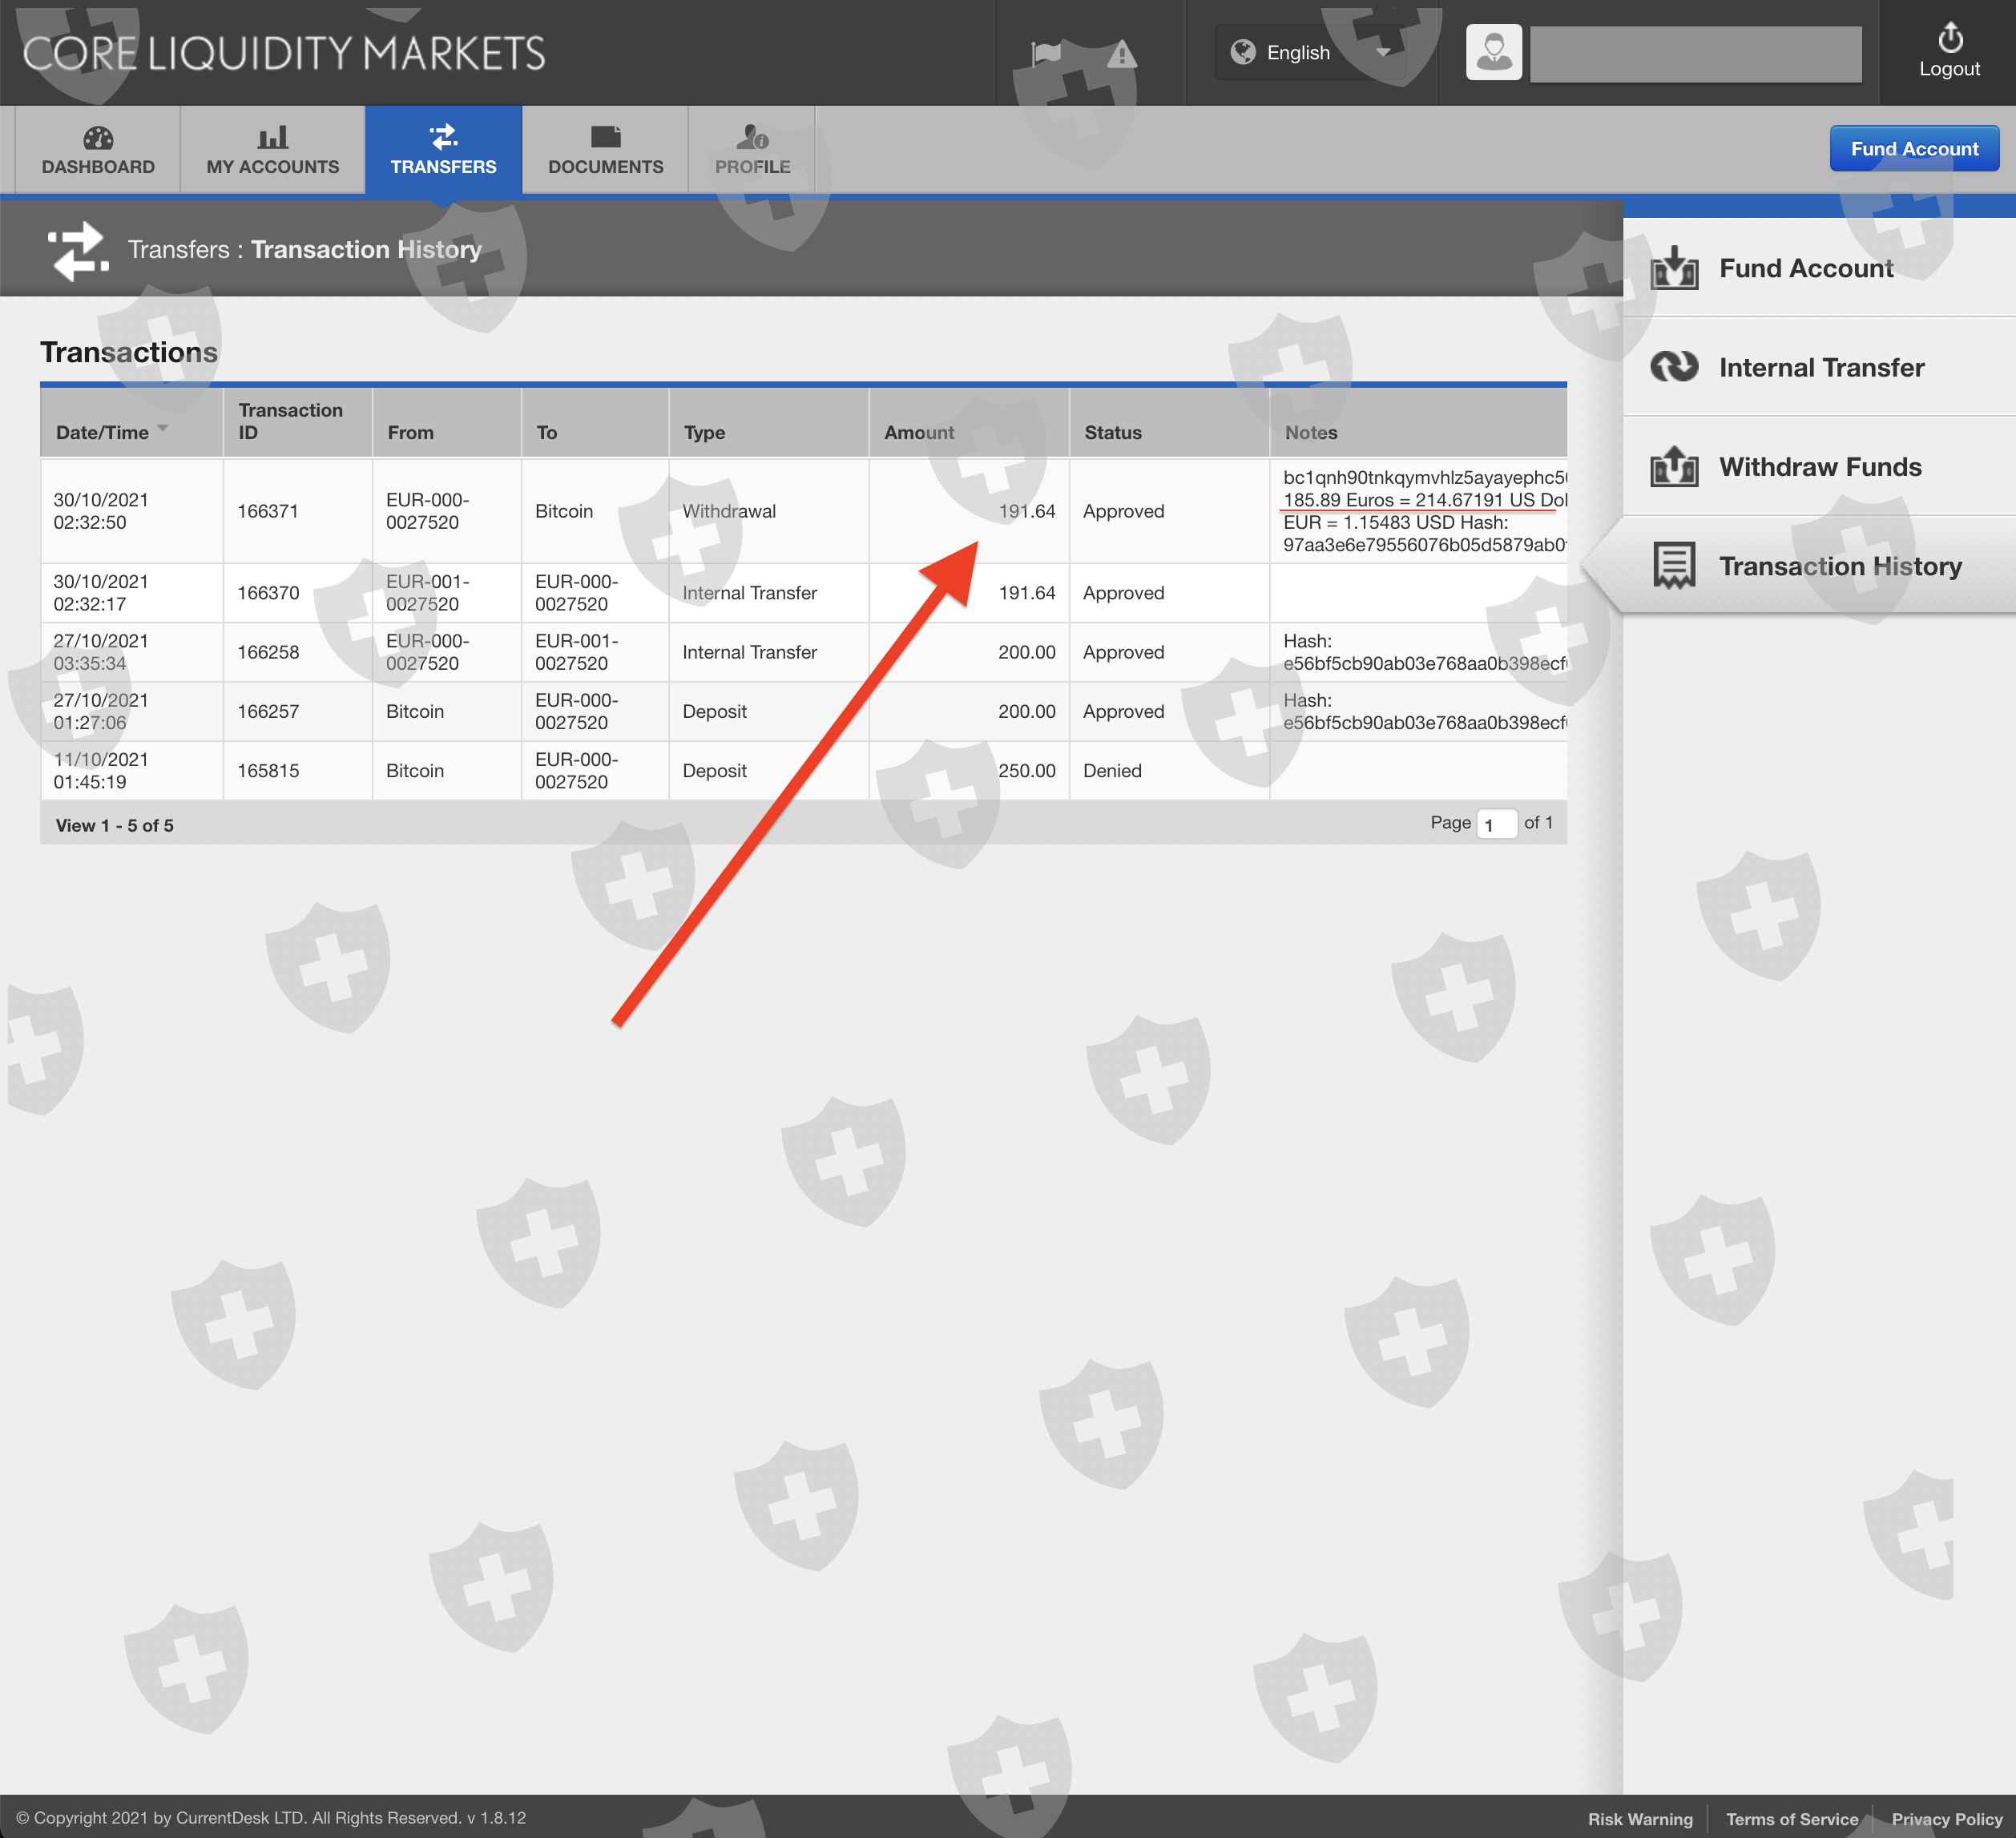This screenshot has height=1838, width=2016.
Task: Click the flag icon in header
Action: [x=1046, y=53]
